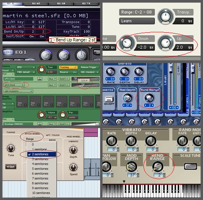
Task: Click Edit under Group InsertFx
Action: click(x=4, y=108)
